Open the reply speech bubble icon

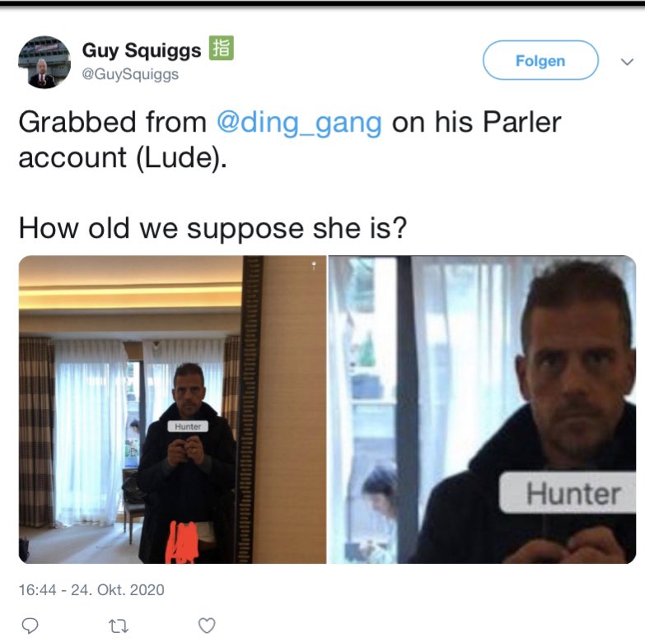coord(30,626)
